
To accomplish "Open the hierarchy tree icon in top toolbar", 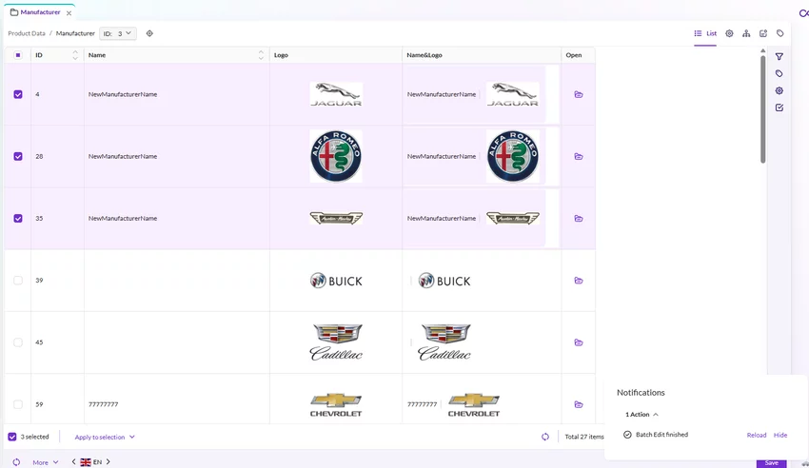I will (x=746, y=33).
